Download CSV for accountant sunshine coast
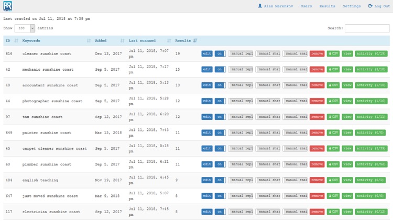The image size is (393, 221). coord(333,85)
